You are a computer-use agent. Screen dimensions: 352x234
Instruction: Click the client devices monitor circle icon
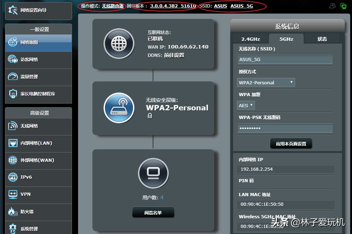[x=153, y=173]
